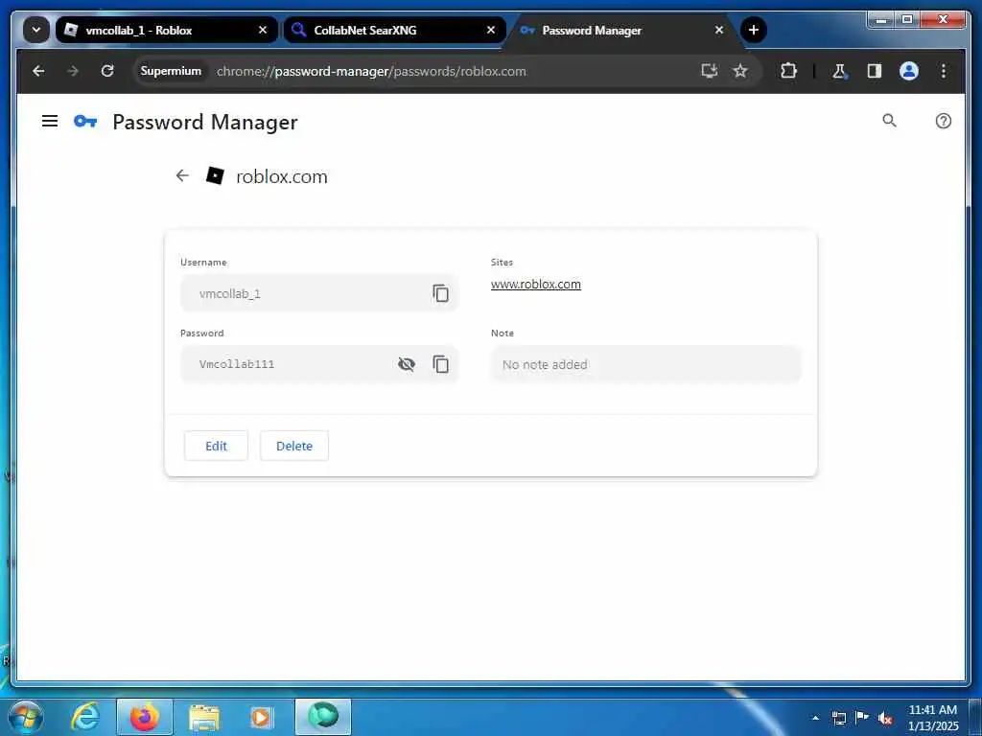The height and width of the screenshot is (736, 982).
Task: Open the Windows Start menu
Action: pyautogui.click(x=25, y=717)
